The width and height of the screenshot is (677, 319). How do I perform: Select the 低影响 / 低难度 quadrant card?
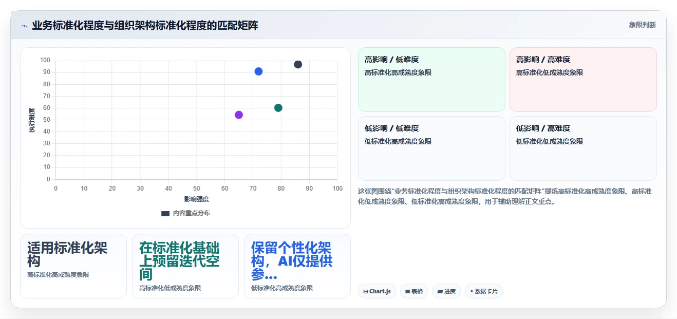click(x=431, y=148)
